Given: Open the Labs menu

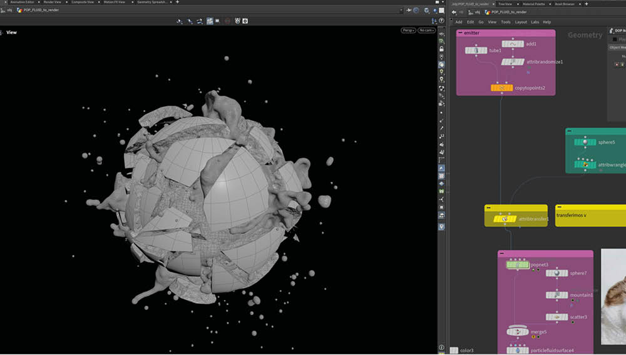Looking at the screenshot, I should [535, 22].
